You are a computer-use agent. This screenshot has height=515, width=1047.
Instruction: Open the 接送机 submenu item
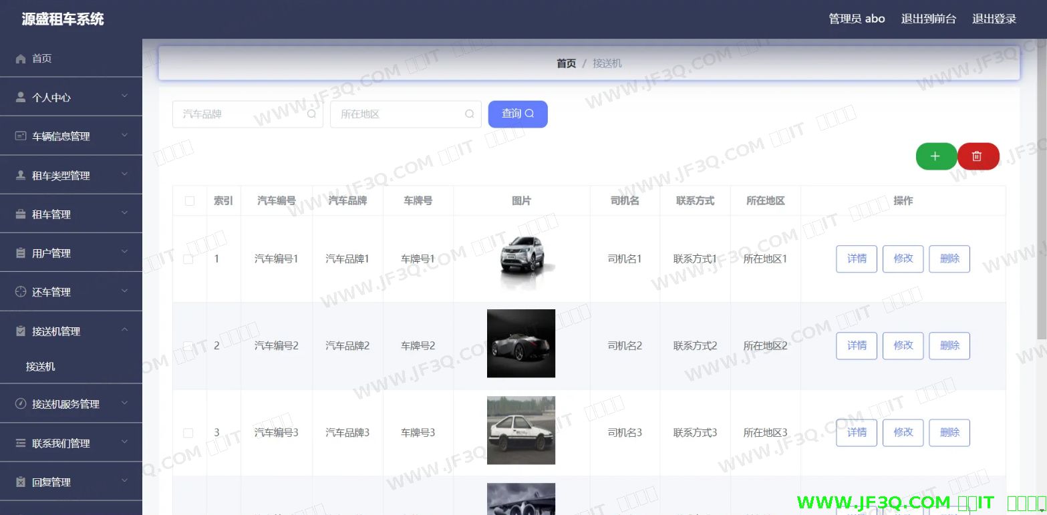tap(41, 367)
